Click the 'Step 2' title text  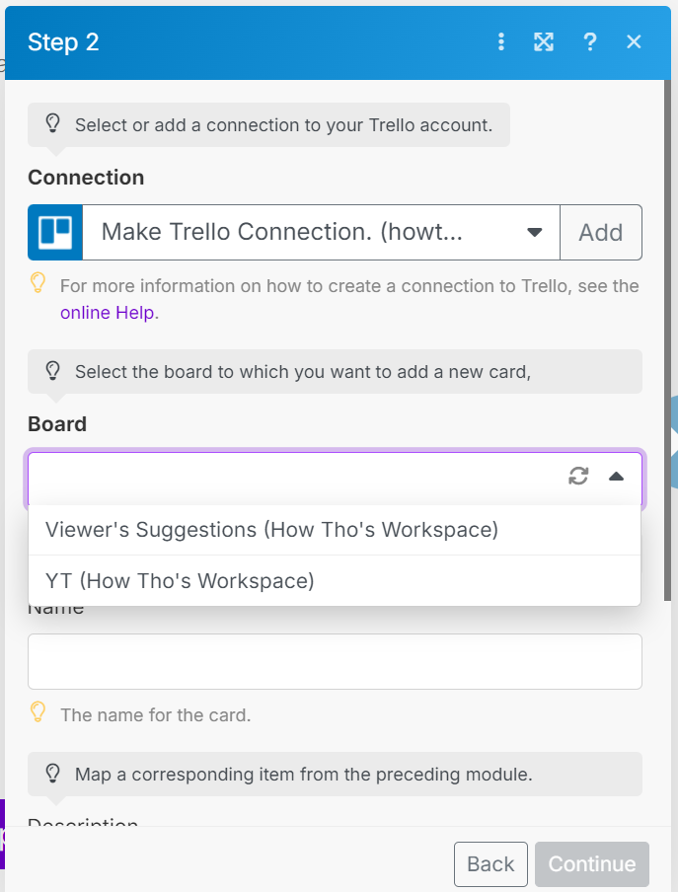(x=63, y=42)
